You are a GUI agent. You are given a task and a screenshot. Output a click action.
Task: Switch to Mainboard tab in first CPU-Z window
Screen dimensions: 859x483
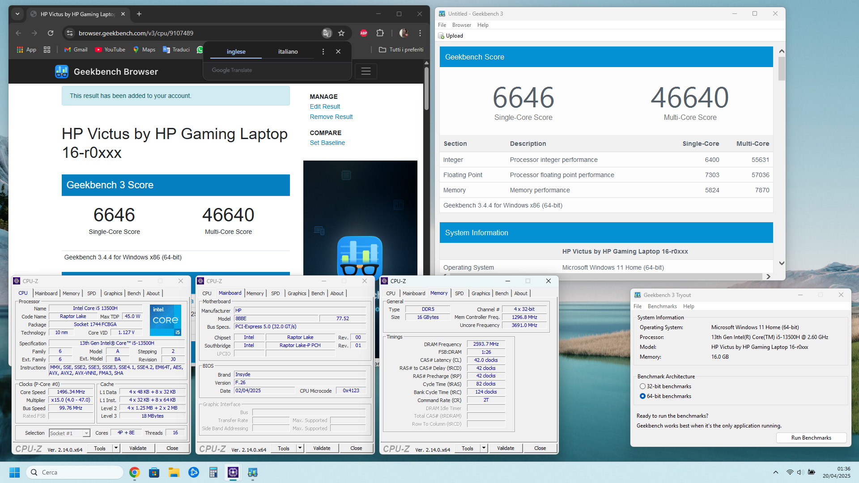click(46, 293)
